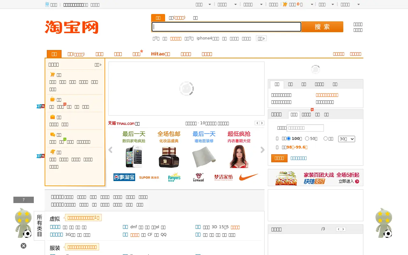The width and height of the screenshot is (408, 255).
Task: Select the radio button left of the 30 dropdown
Action: coord(326,139)
